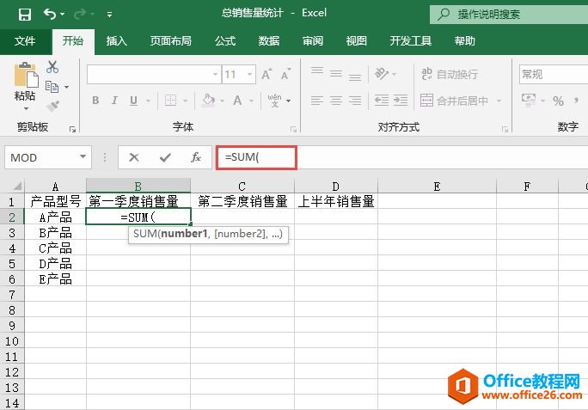Switch to the 开发工具 tab

pos(411,40)
